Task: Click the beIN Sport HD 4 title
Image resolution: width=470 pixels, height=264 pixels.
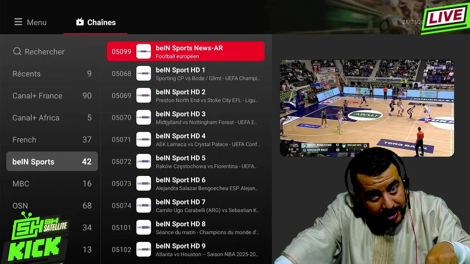Action: [181, 136]
